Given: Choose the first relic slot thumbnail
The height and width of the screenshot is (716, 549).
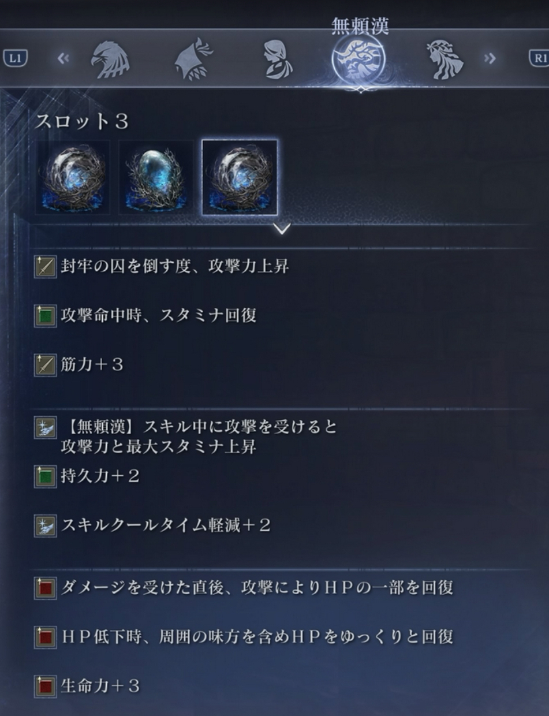Looking at the screenshot, I should pos(72,177).
